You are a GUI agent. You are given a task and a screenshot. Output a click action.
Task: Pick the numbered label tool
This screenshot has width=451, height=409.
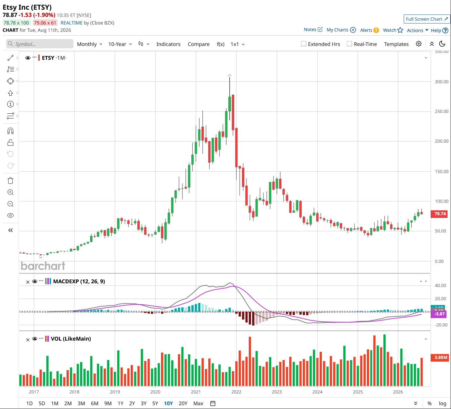(10, 104)
